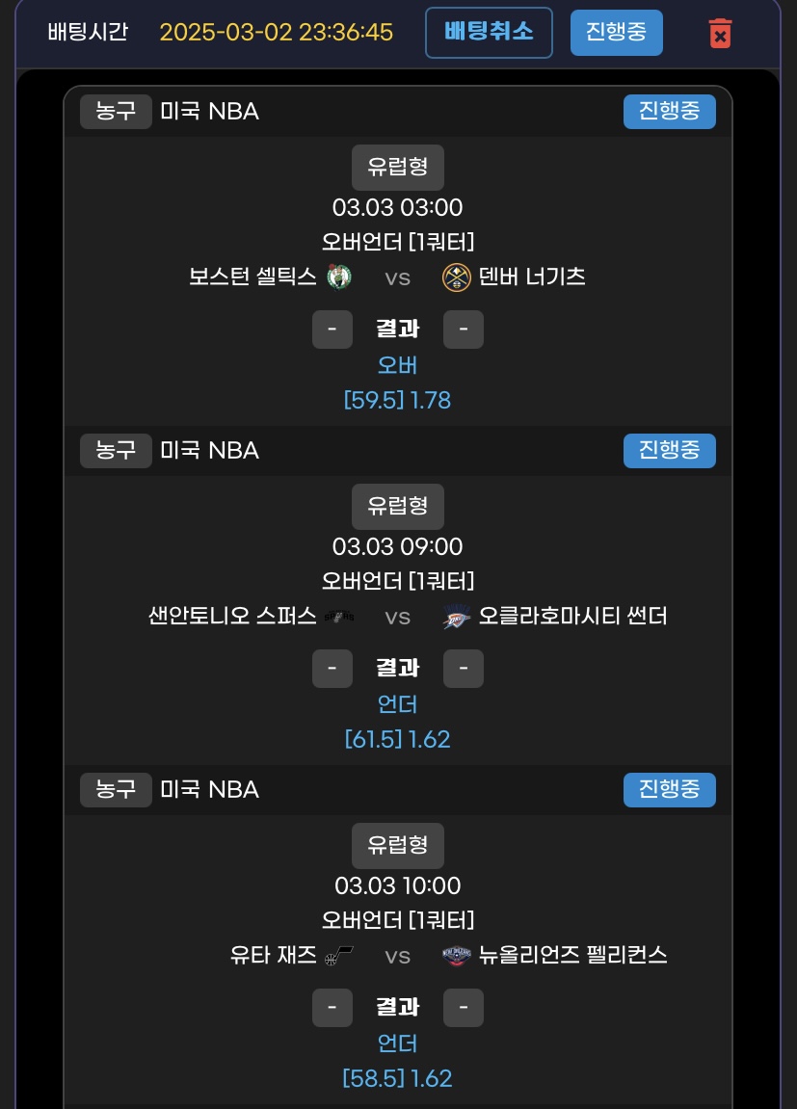Click left score box for Celtics

coord(332,330)
